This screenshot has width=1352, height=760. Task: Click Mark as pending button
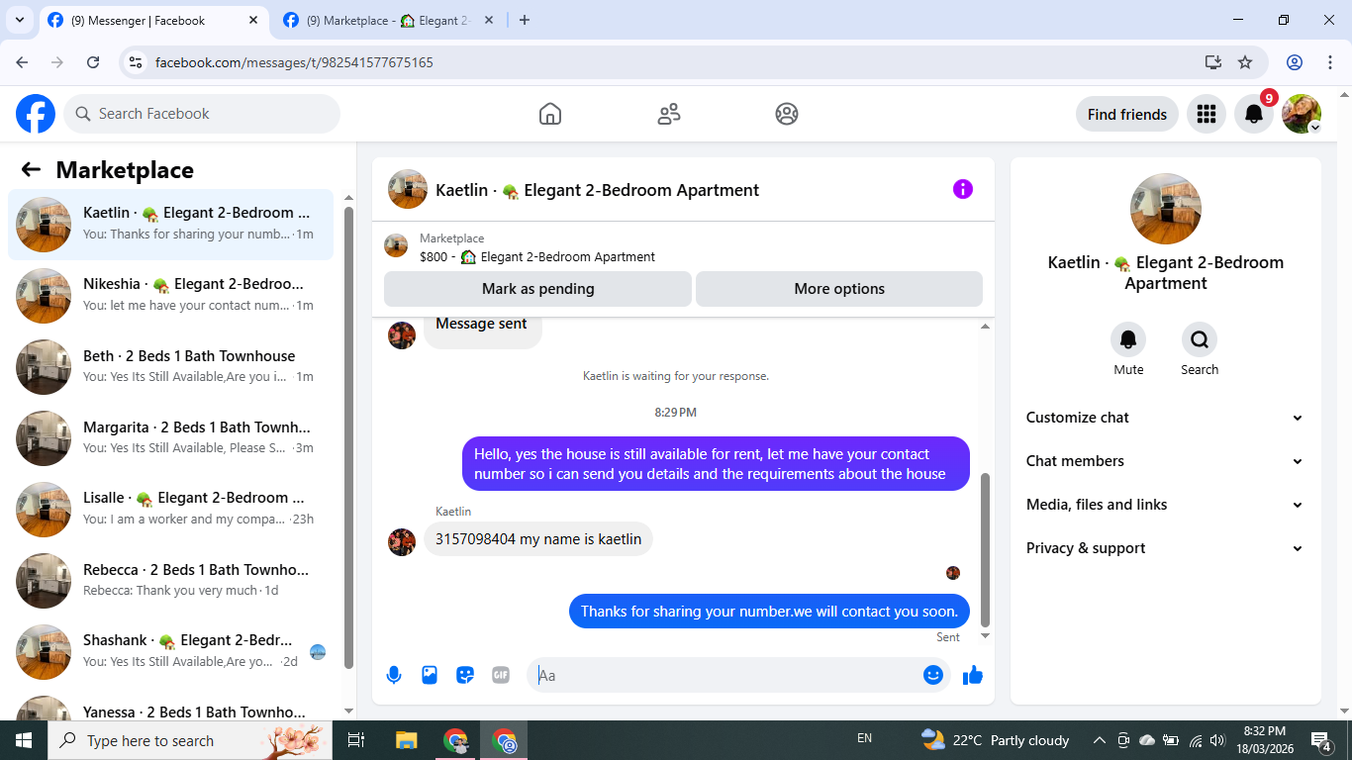[x=537, y=289]
